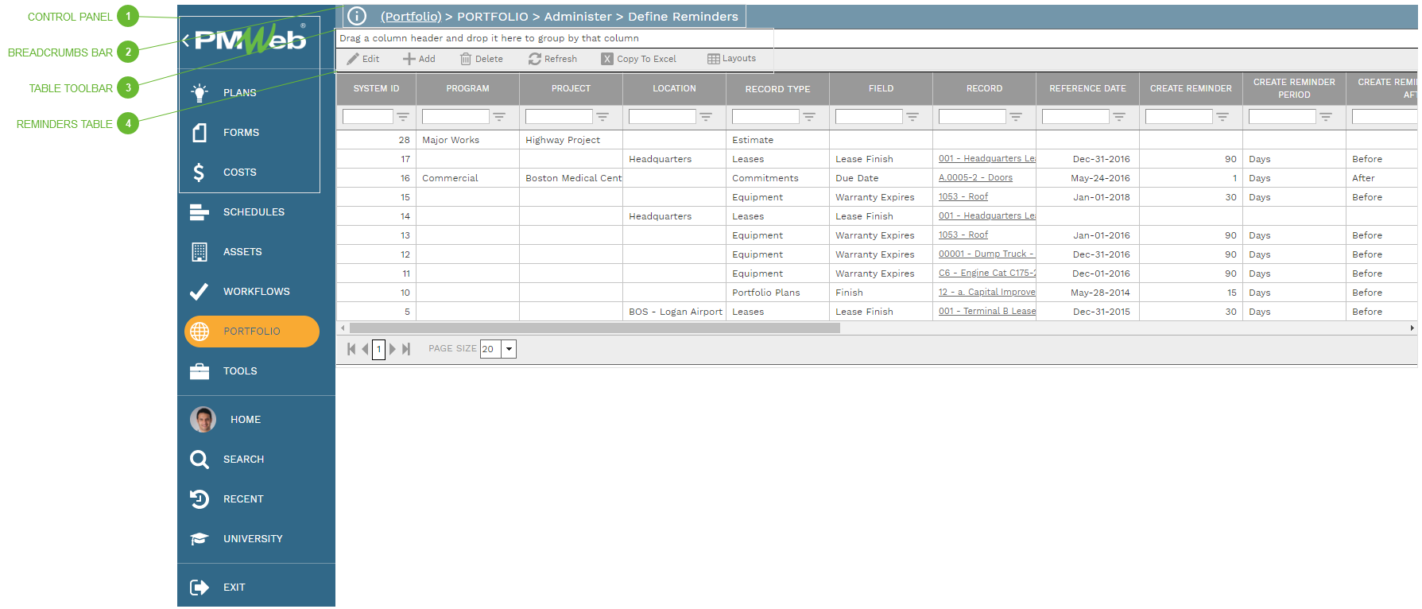Open the Schedules menu item

pyautogui.click(x=253, y=212)
